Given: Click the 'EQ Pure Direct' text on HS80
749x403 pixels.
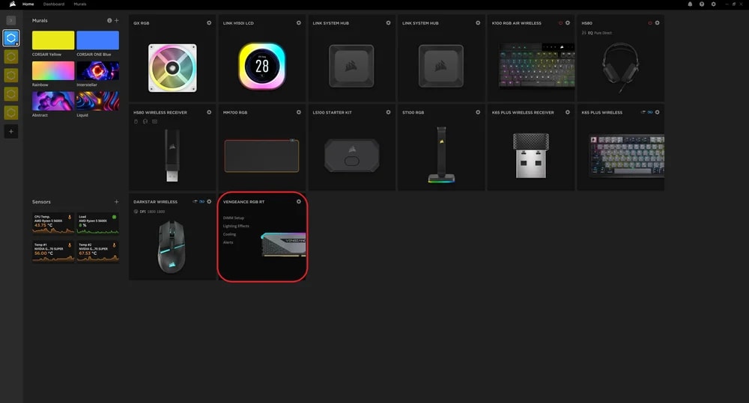Looking at the screenshot, I should pos(599,33).
